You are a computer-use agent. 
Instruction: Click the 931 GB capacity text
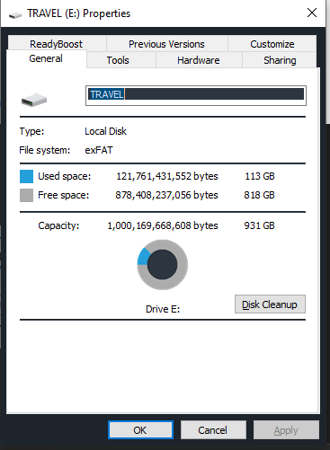click(259, 225)
